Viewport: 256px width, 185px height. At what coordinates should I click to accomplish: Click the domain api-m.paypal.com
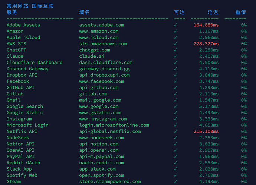102,157
